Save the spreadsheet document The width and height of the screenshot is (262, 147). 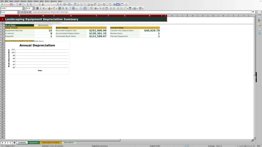tap(11, 5)
